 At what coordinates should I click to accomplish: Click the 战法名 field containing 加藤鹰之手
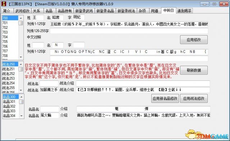point(49,90)
